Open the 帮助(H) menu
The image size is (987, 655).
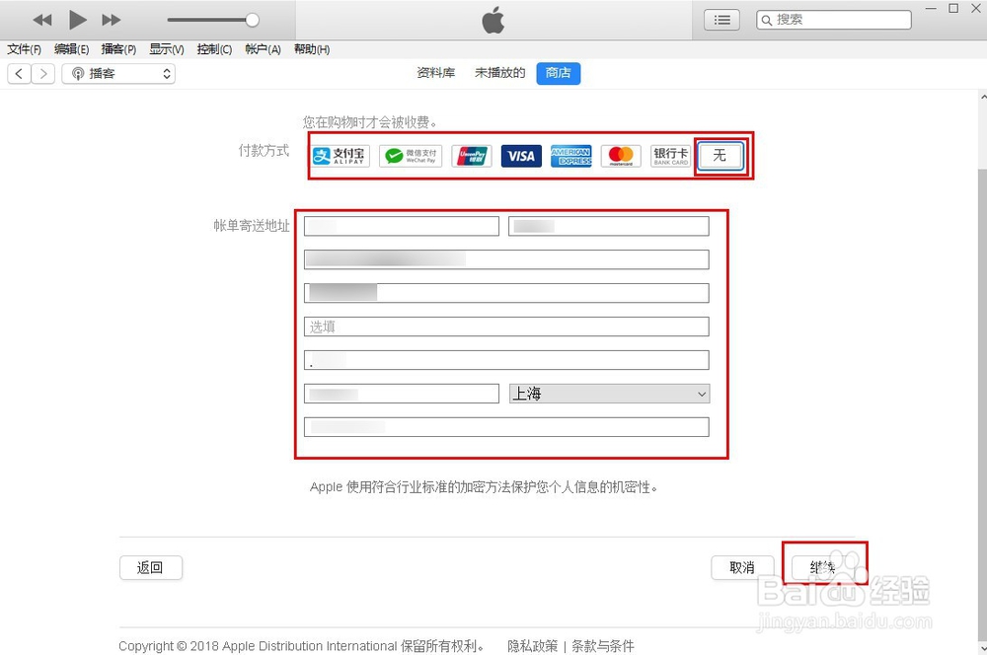312,49
